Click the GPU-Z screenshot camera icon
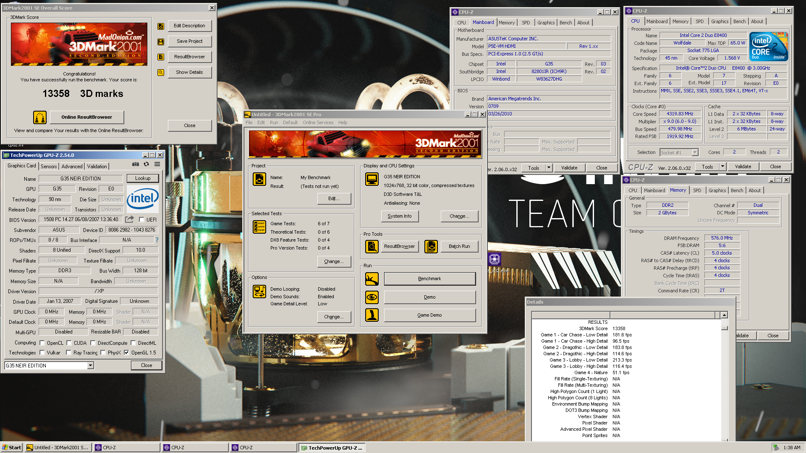 pyautogui.click(x=136, y=164)
